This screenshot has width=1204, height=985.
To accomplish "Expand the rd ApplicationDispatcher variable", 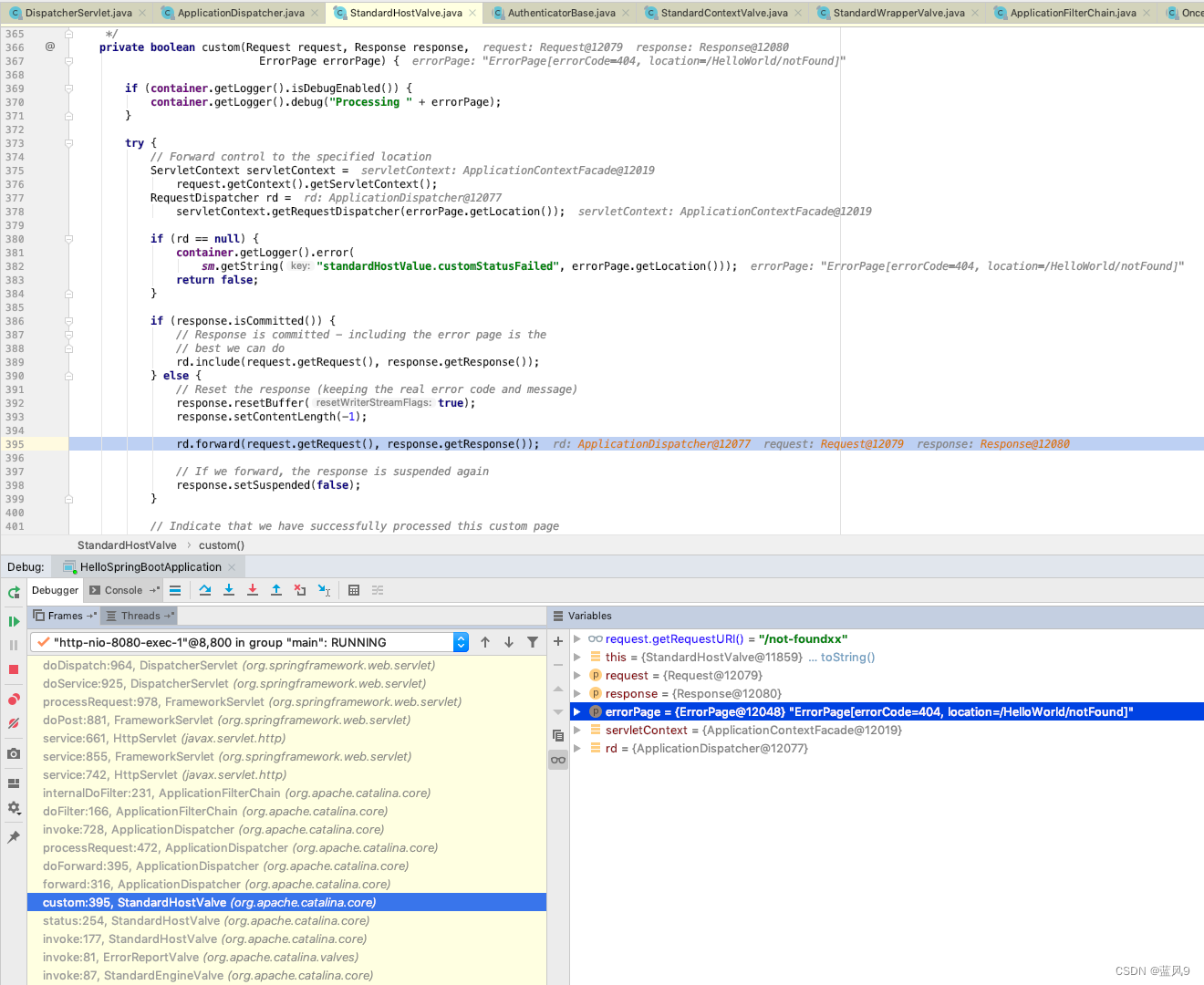I will [x=576, y=748].
